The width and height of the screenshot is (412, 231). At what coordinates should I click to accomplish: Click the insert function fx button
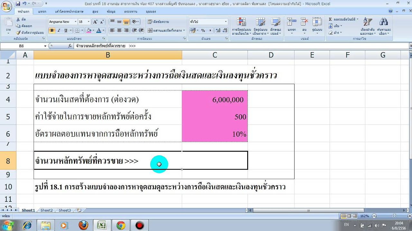[70, 46]
